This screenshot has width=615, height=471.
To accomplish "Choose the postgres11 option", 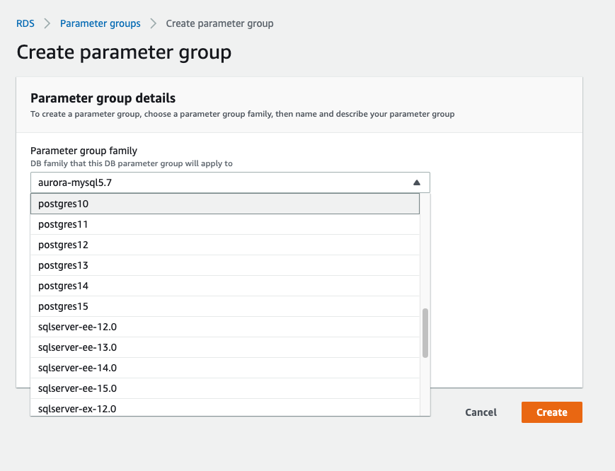I will click(225, 224).
